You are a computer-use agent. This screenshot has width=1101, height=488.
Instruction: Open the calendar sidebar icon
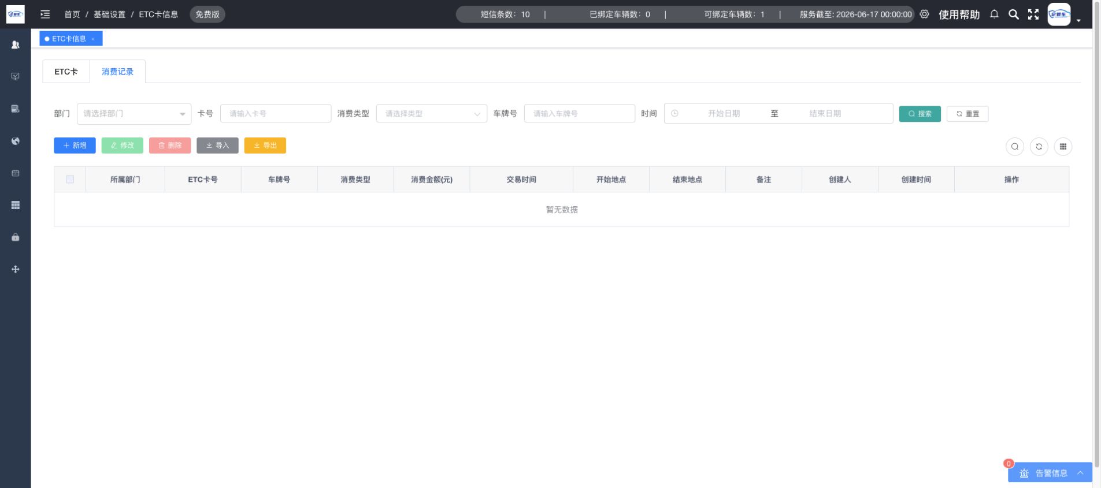pyautogui.click(x=16, y=173)
